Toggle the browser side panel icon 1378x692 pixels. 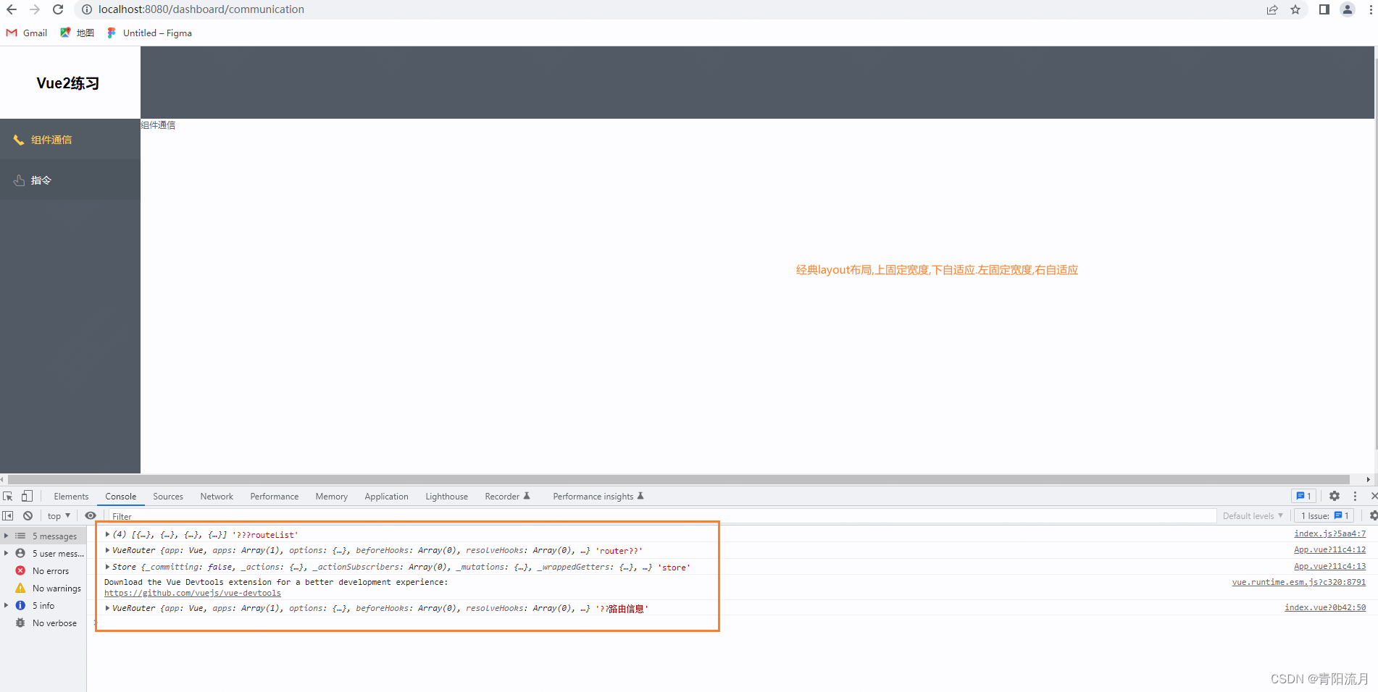coord(1324,9)
